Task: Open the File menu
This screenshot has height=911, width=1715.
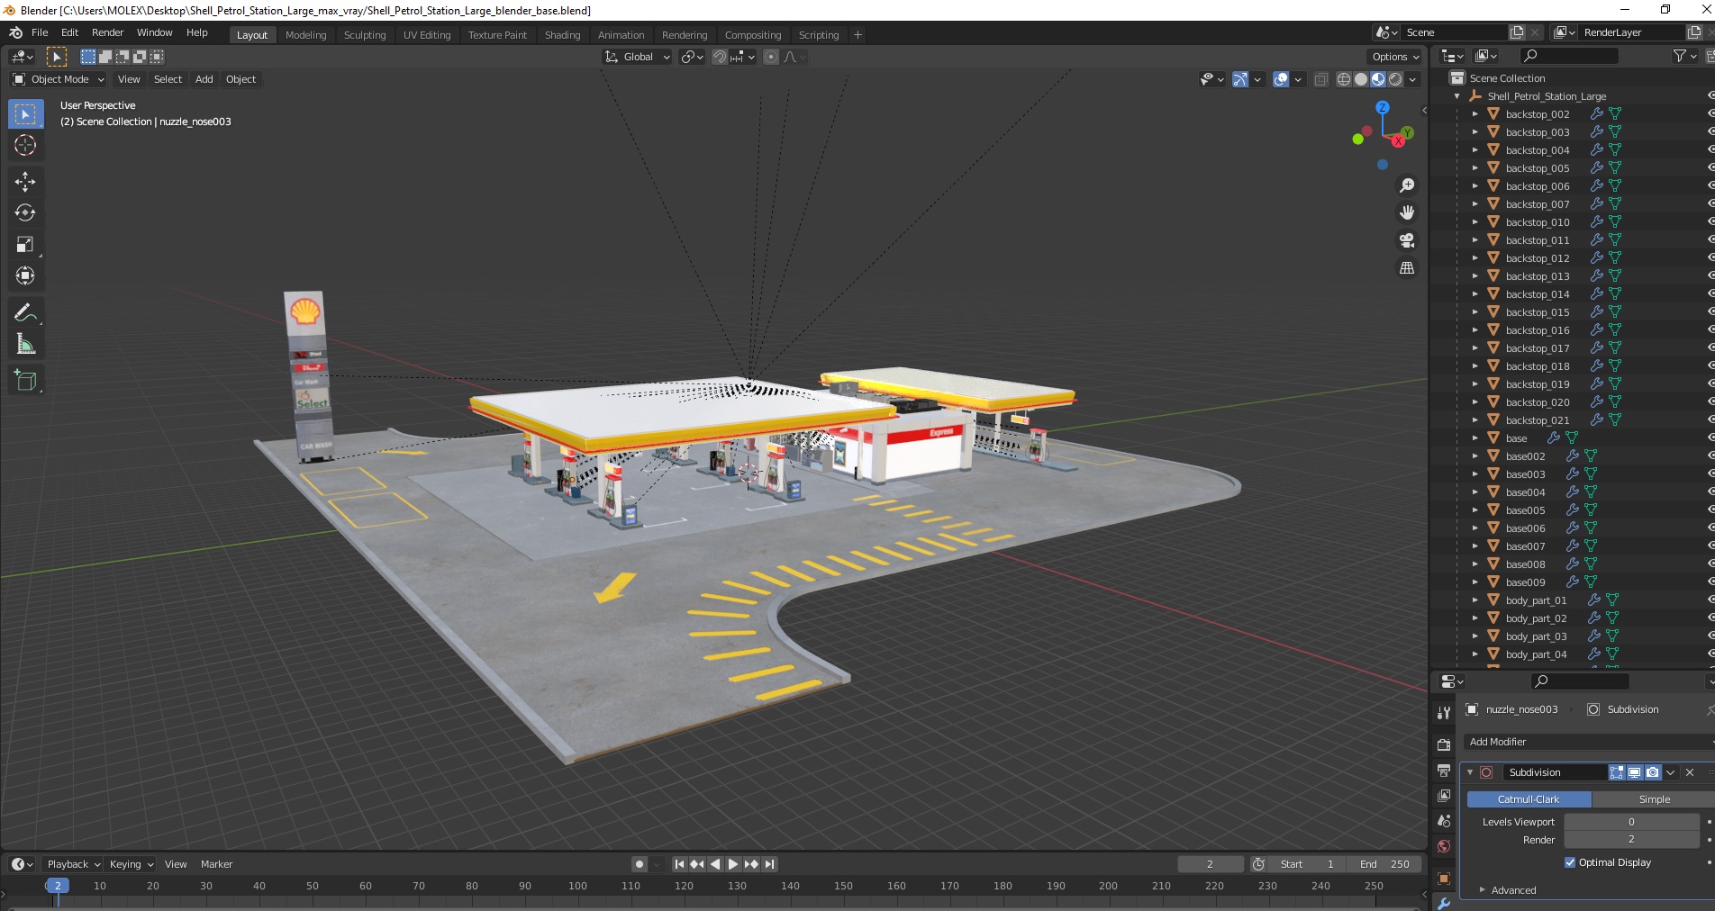Action: click(40, 32)
